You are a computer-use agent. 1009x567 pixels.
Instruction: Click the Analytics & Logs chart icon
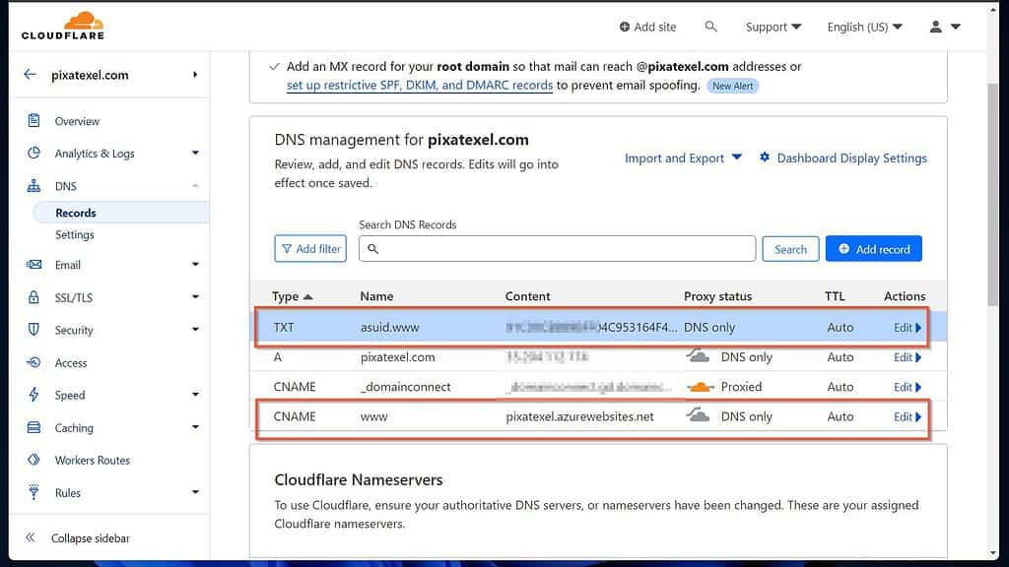34,153
